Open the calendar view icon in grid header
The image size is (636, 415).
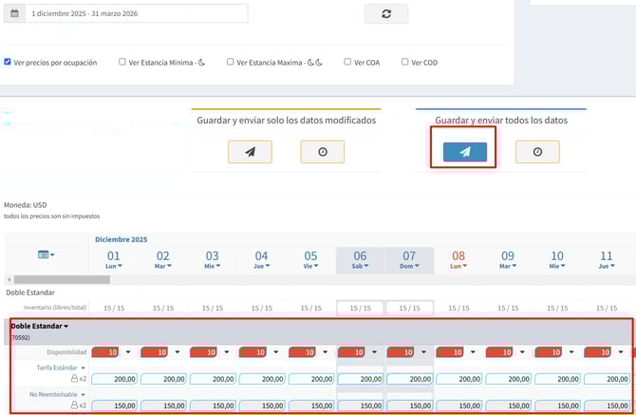pos(46,255)
